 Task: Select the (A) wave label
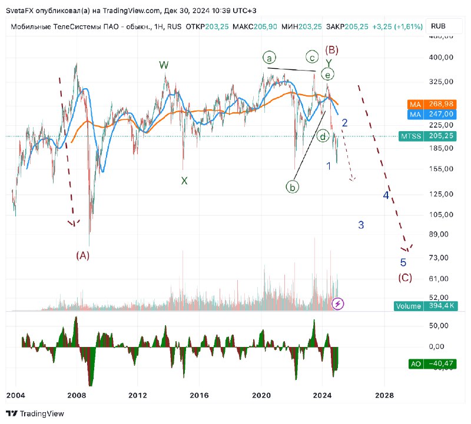(82, 255)
